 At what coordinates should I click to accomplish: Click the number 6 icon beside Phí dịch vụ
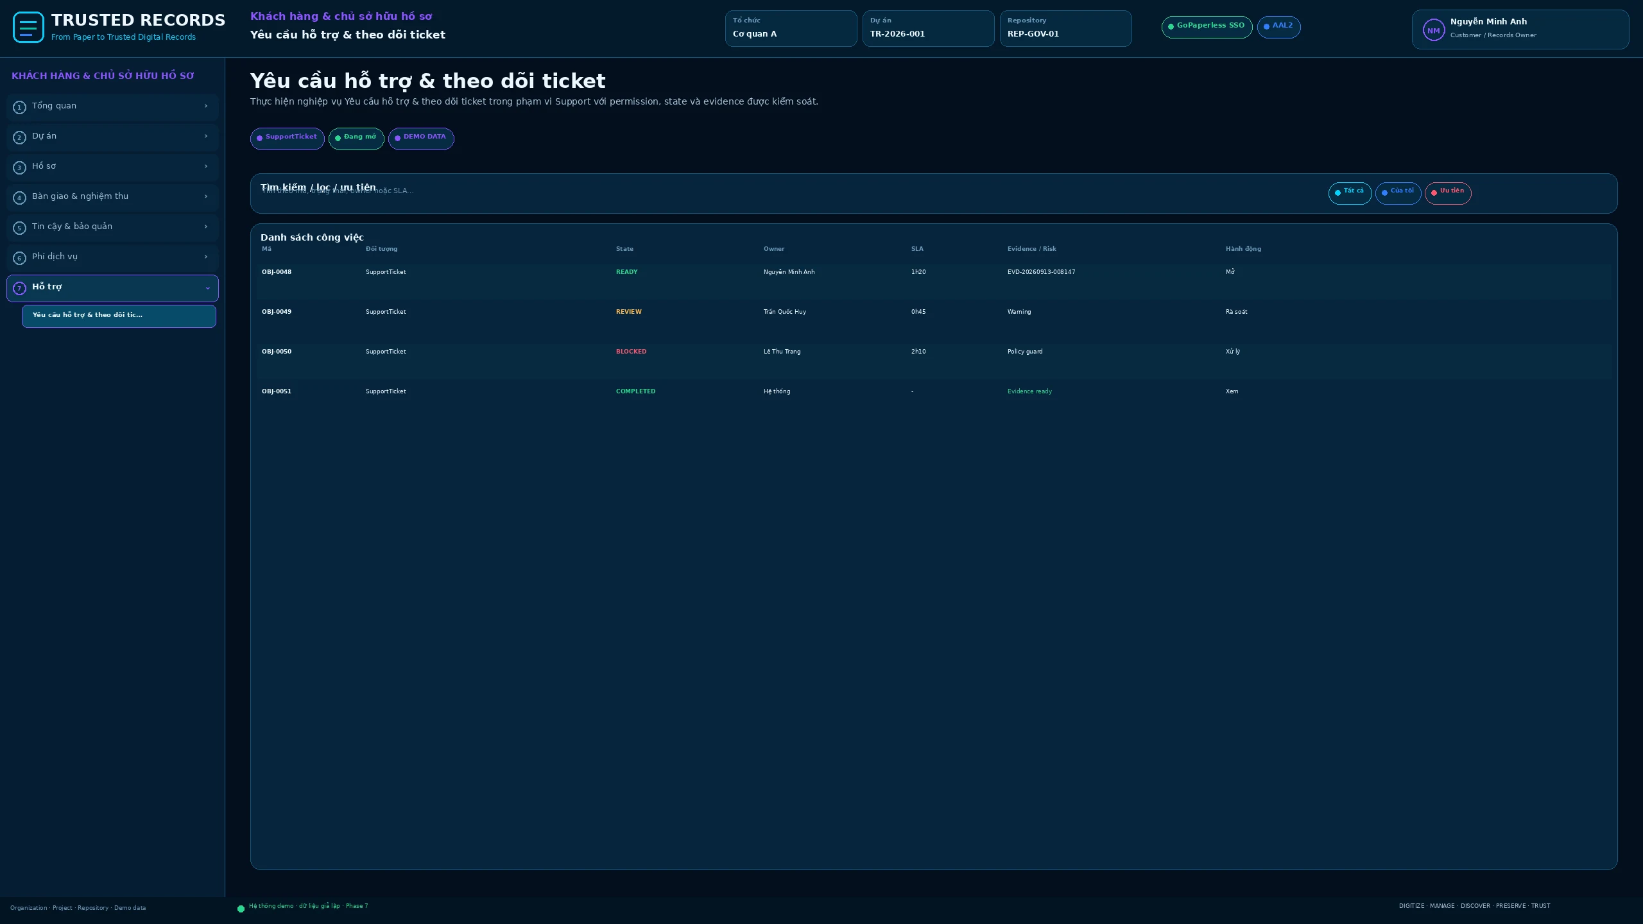coord(19,258)
